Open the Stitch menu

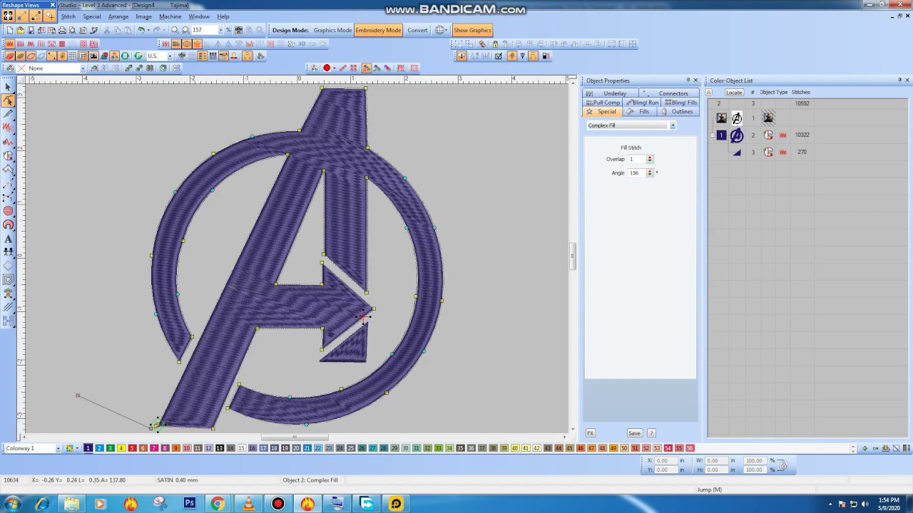pyautogui.click(x=68, y=16)
